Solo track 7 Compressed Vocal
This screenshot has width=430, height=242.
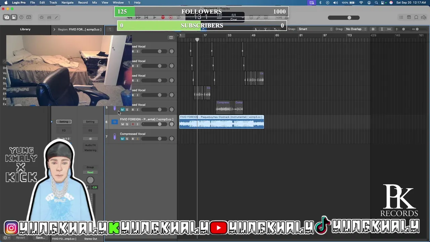[x=127, y=139]
